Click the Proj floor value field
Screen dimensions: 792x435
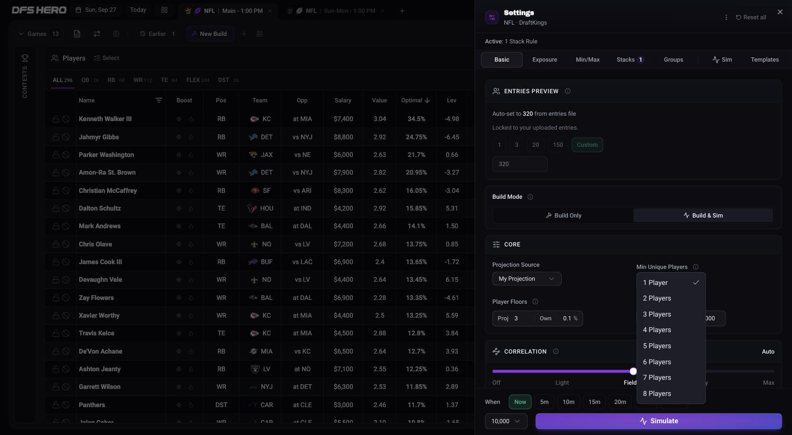coord(522,318)
